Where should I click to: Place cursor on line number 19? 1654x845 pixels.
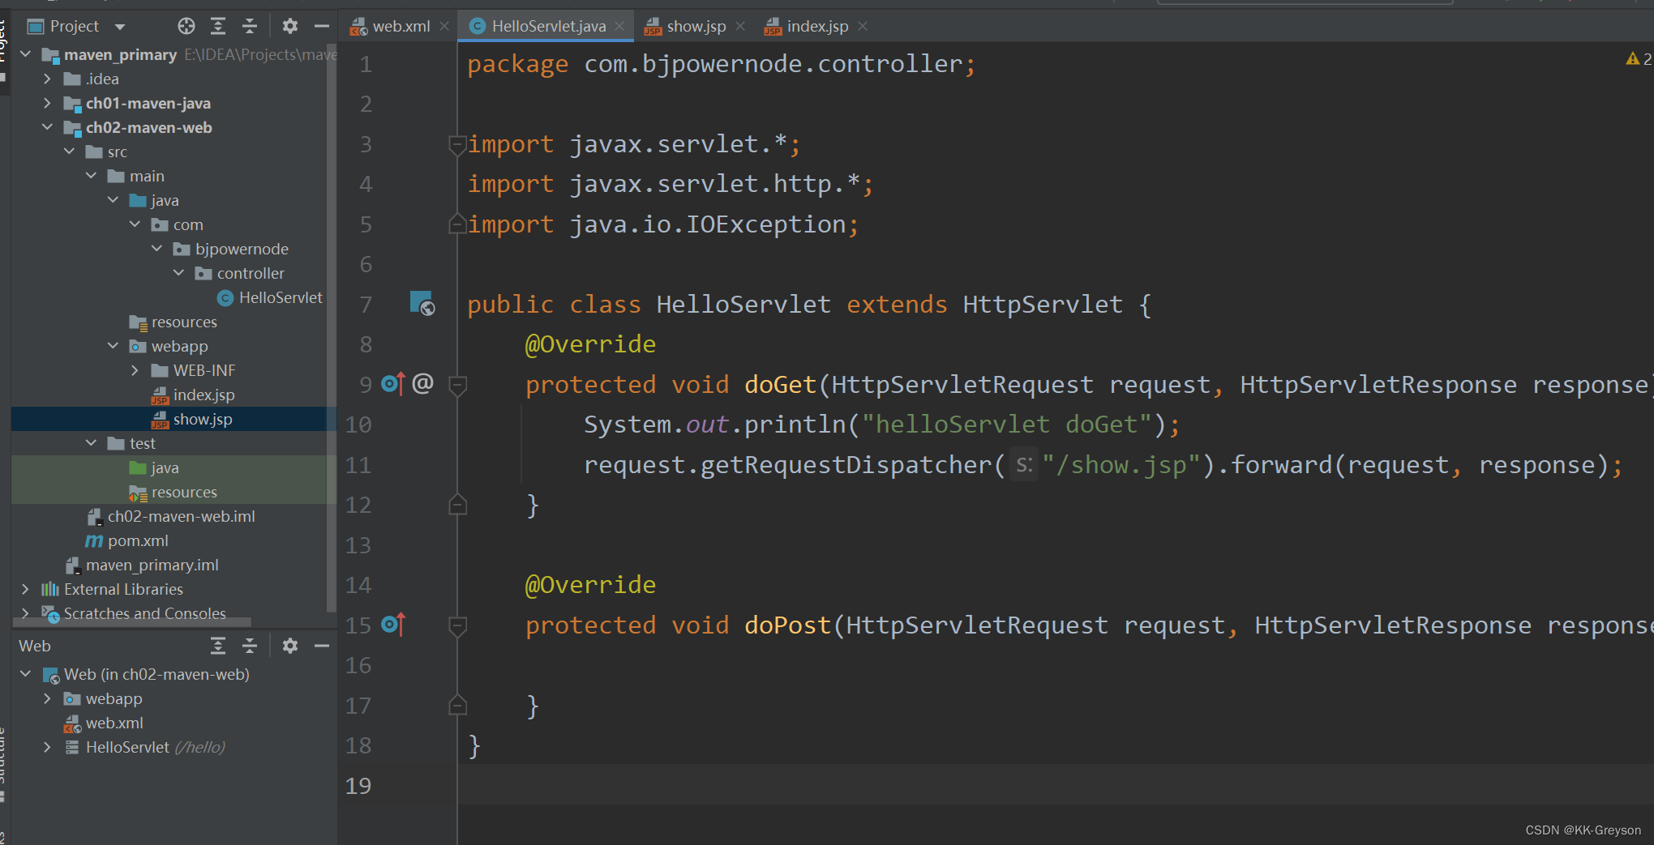pyautogui.click(x=358, y=785)
